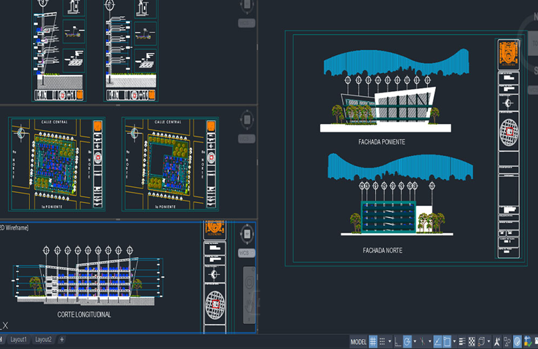The image size is (538, 349).
Task: Open the selection cycling dropdown arrow
Action: point(489,342)
